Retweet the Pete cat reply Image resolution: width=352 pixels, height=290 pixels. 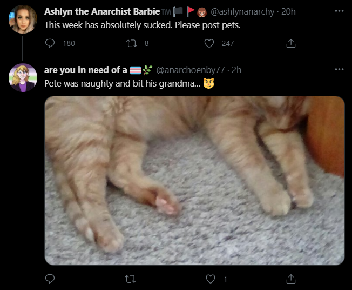point(131,279)
